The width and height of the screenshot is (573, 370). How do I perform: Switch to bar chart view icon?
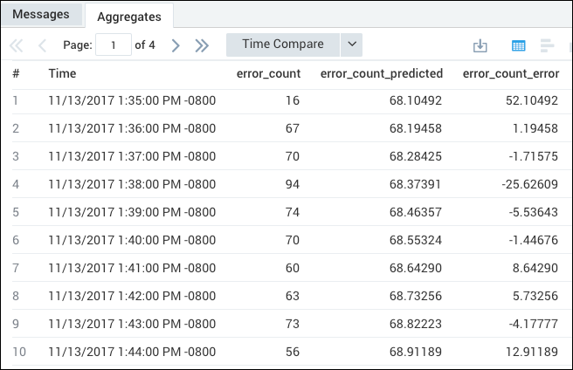pyautogui.click(x=548, y=45)
